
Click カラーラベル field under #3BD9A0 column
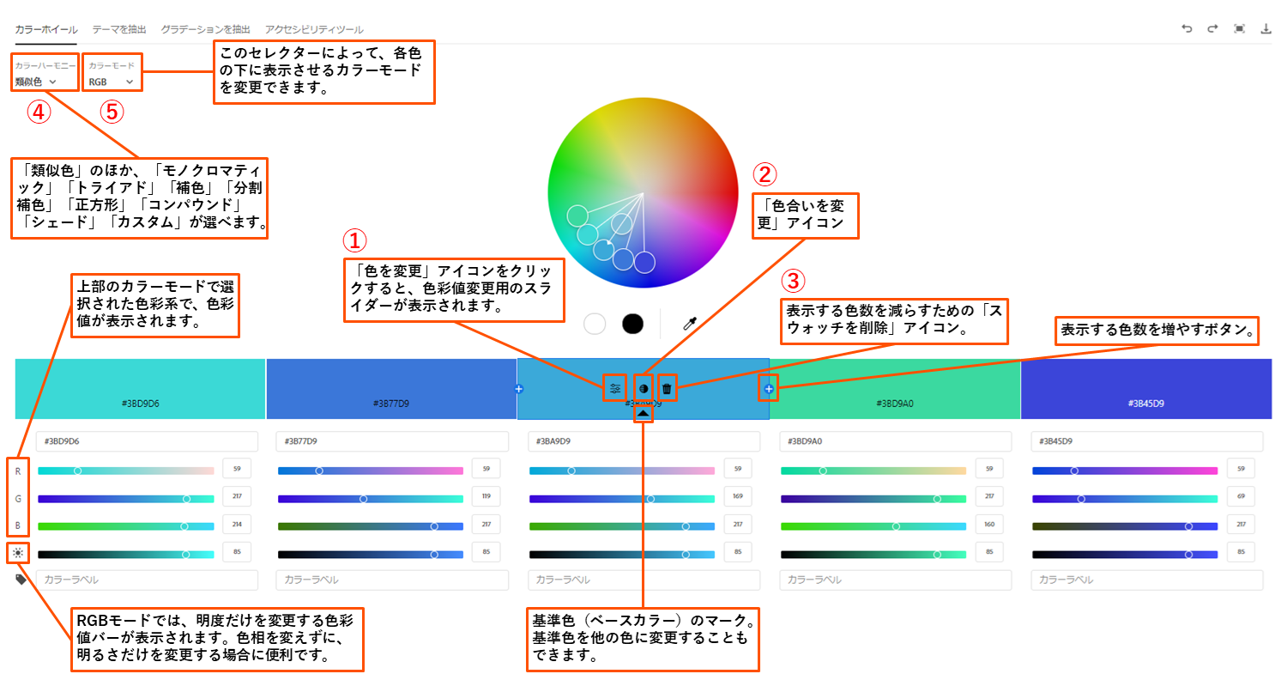(896, 580)
